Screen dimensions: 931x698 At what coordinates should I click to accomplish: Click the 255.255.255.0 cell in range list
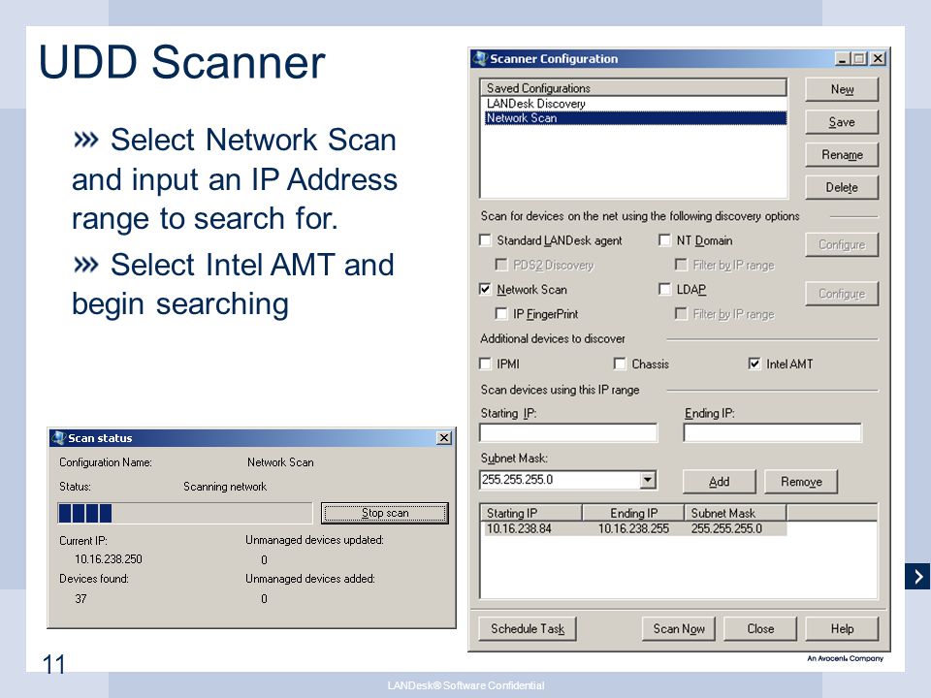point(726,528)
